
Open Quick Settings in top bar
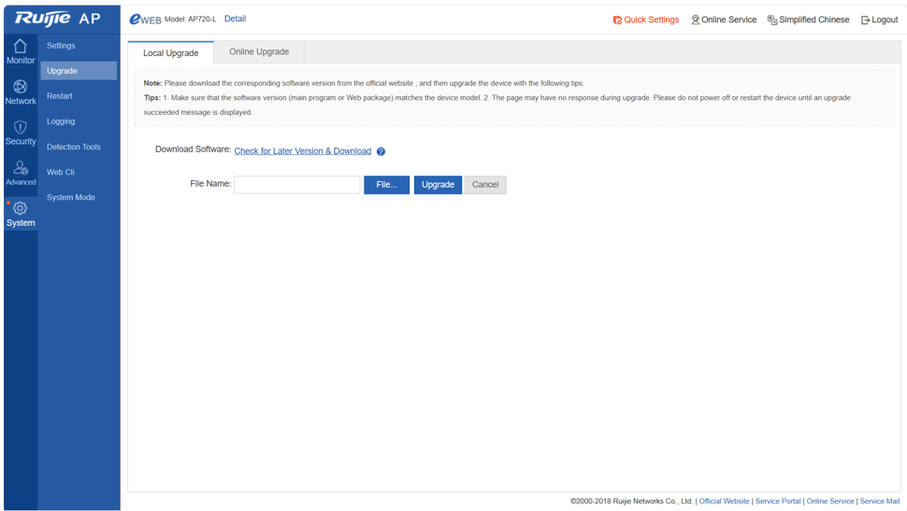click(645, 20)
